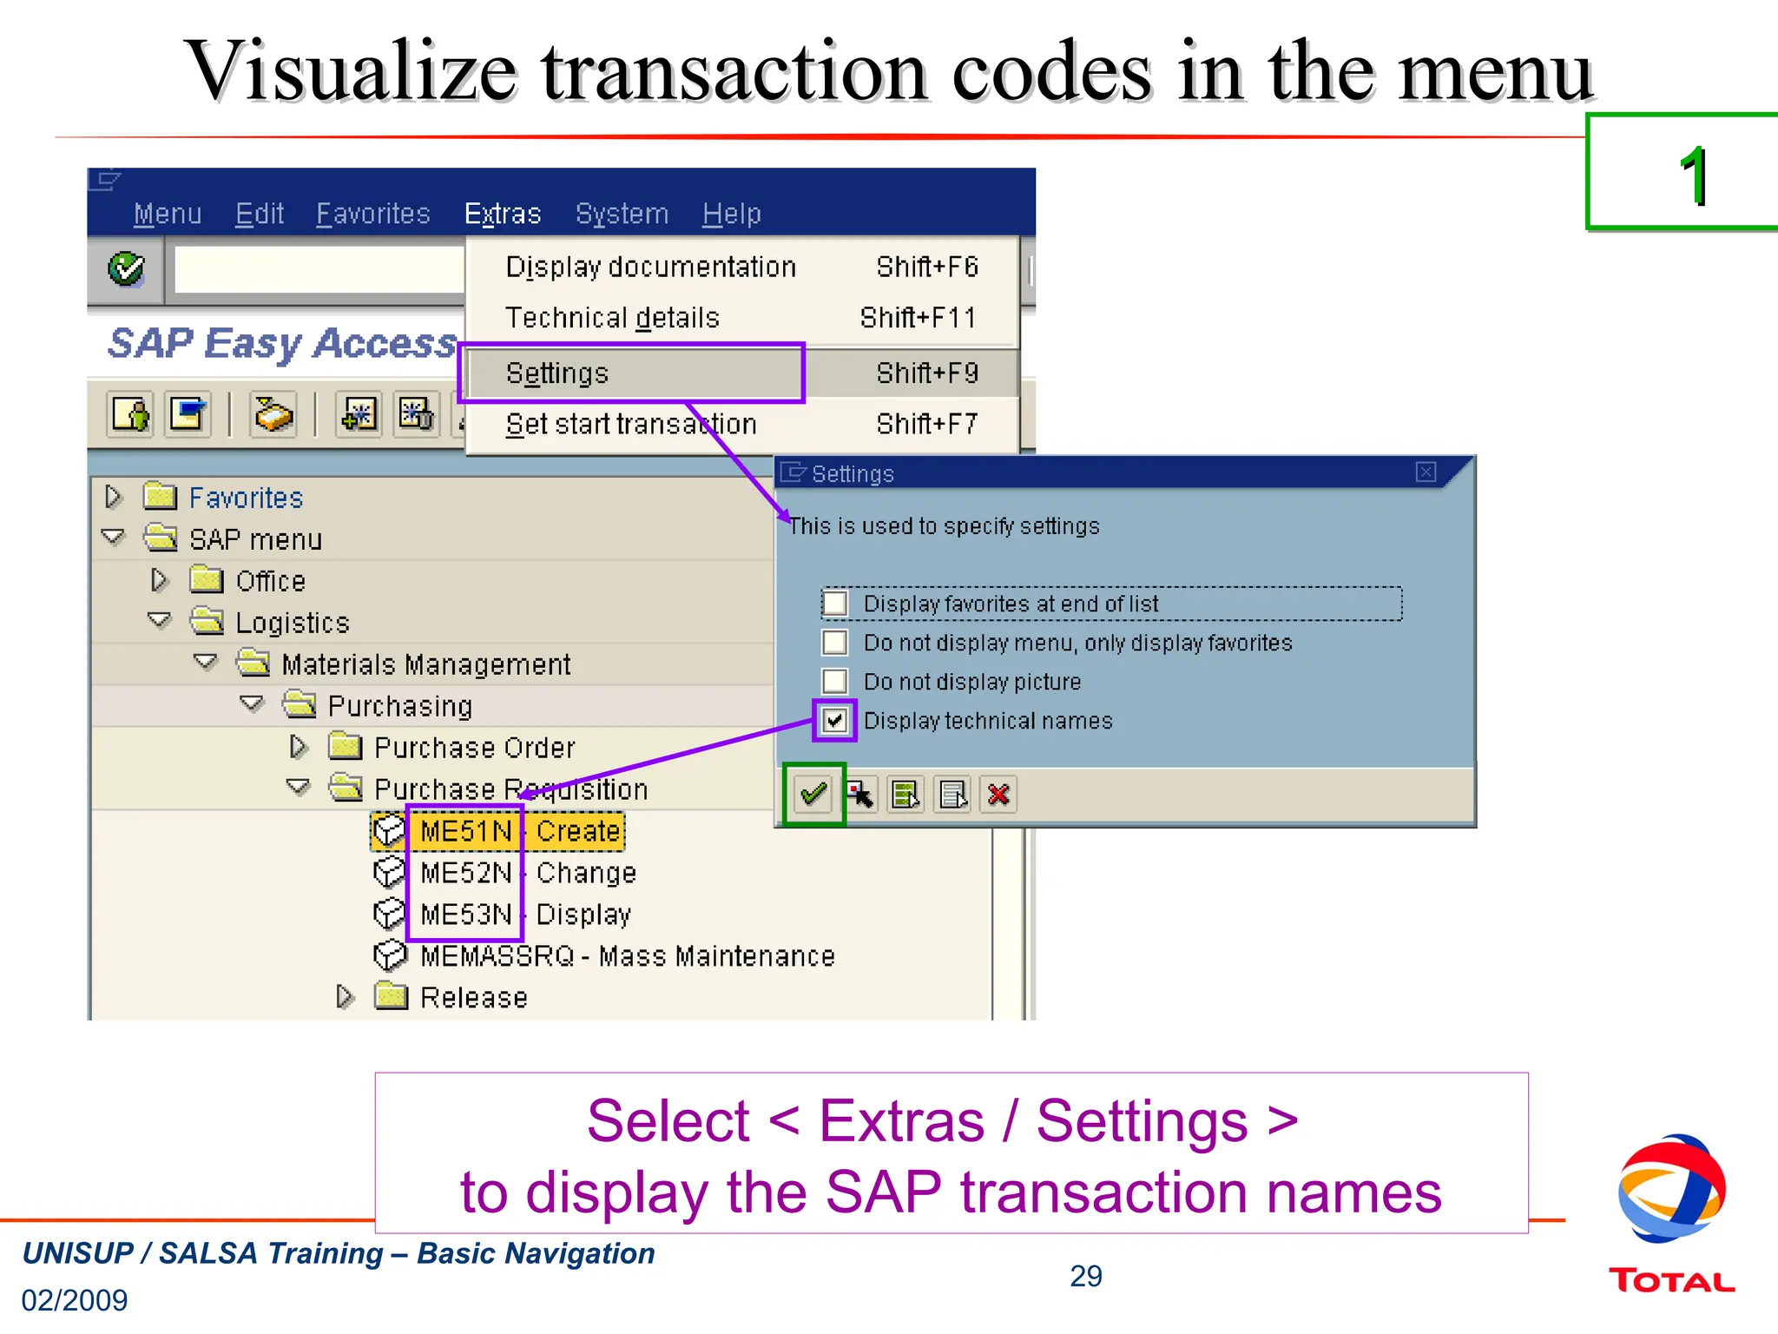
Task: Open the Menu menu in menu bar
Action: click(168, 214)
